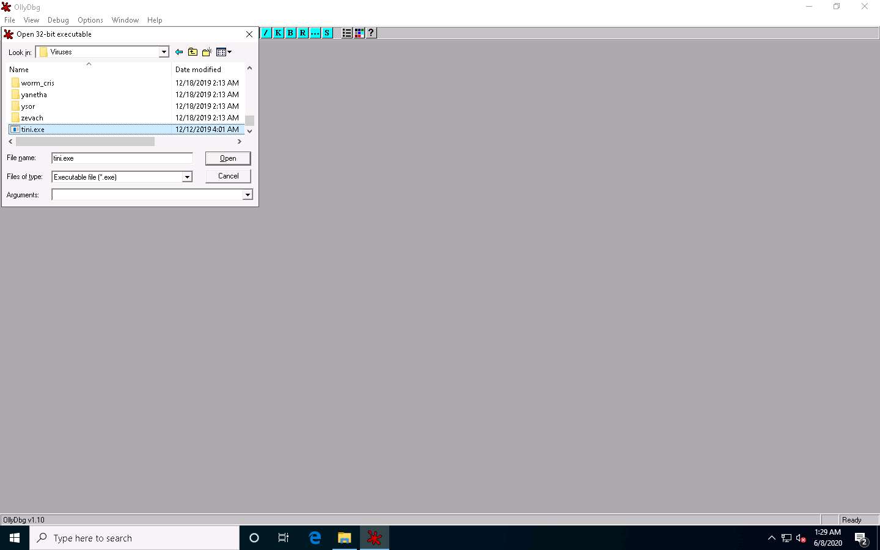Screen dimensions: 880x550
Task: Show the Call stack window (K icon)
Action: pyautogui.click(x=278, y=33)
